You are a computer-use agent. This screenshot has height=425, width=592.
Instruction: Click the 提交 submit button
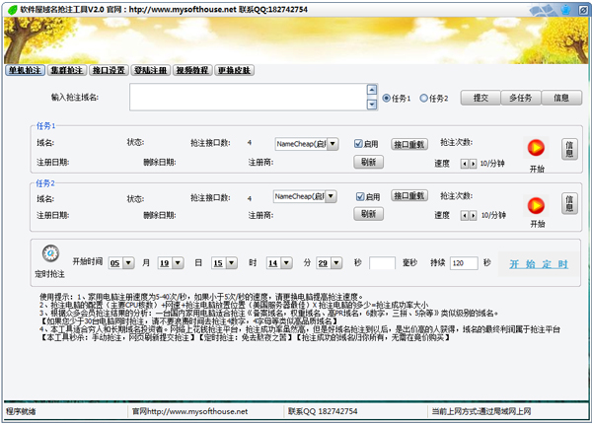coord(481,98)
